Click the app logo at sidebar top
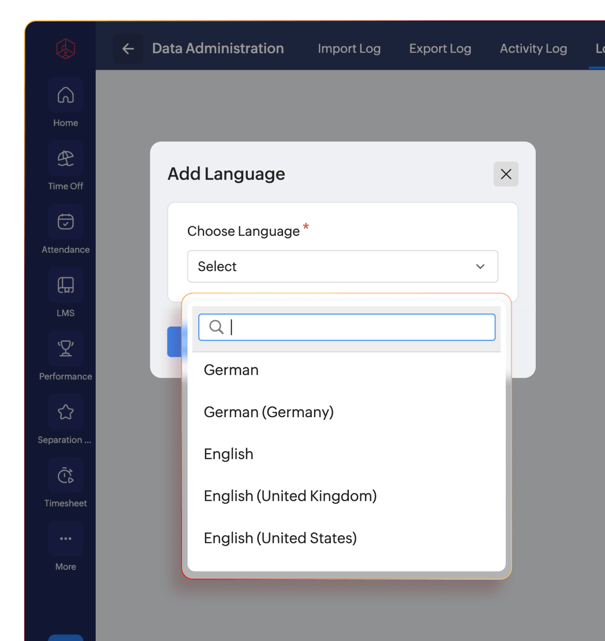This screenshot has height=641, width=605. [x=65, y=48]
